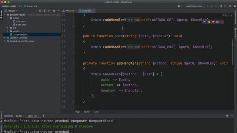Expand Scratches and Consoles node

click(x=5, y=41)
